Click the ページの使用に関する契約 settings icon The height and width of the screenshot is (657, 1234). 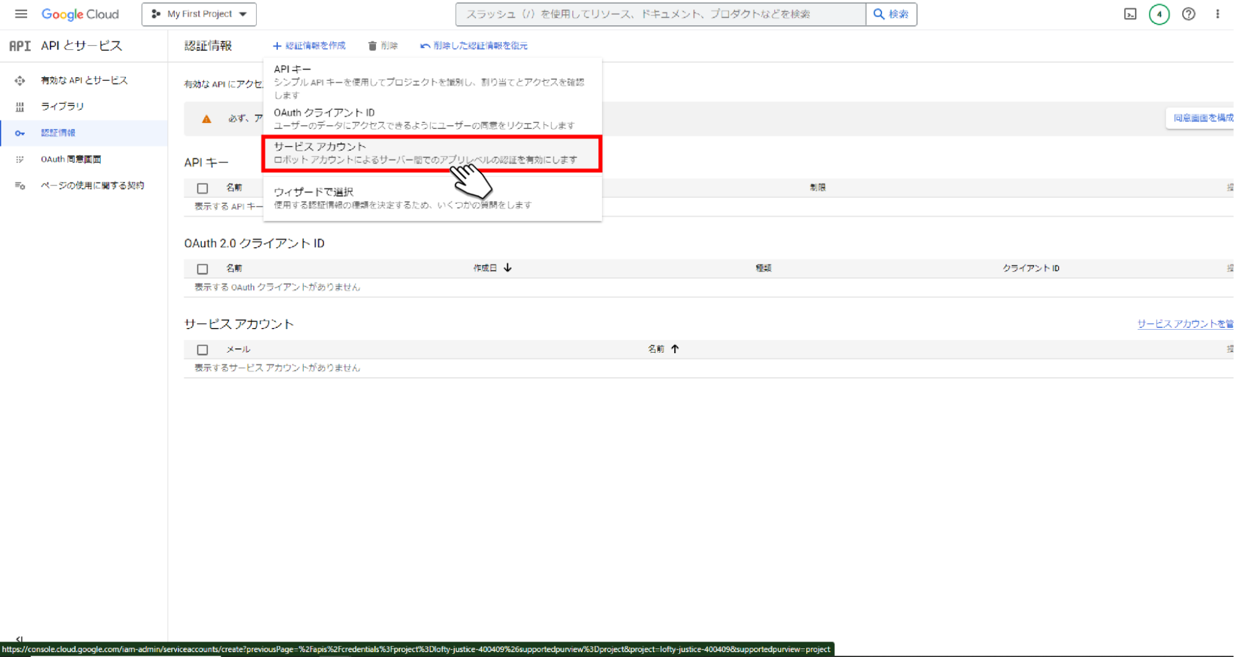20,185
